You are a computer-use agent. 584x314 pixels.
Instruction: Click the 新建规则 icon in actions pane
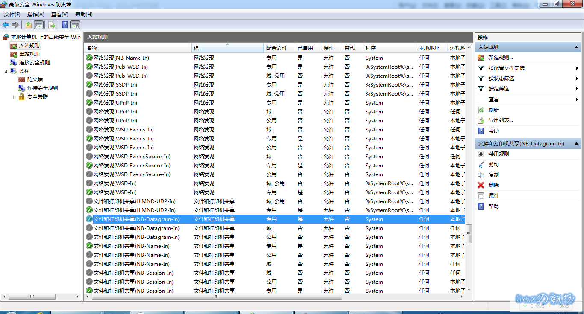481,58
